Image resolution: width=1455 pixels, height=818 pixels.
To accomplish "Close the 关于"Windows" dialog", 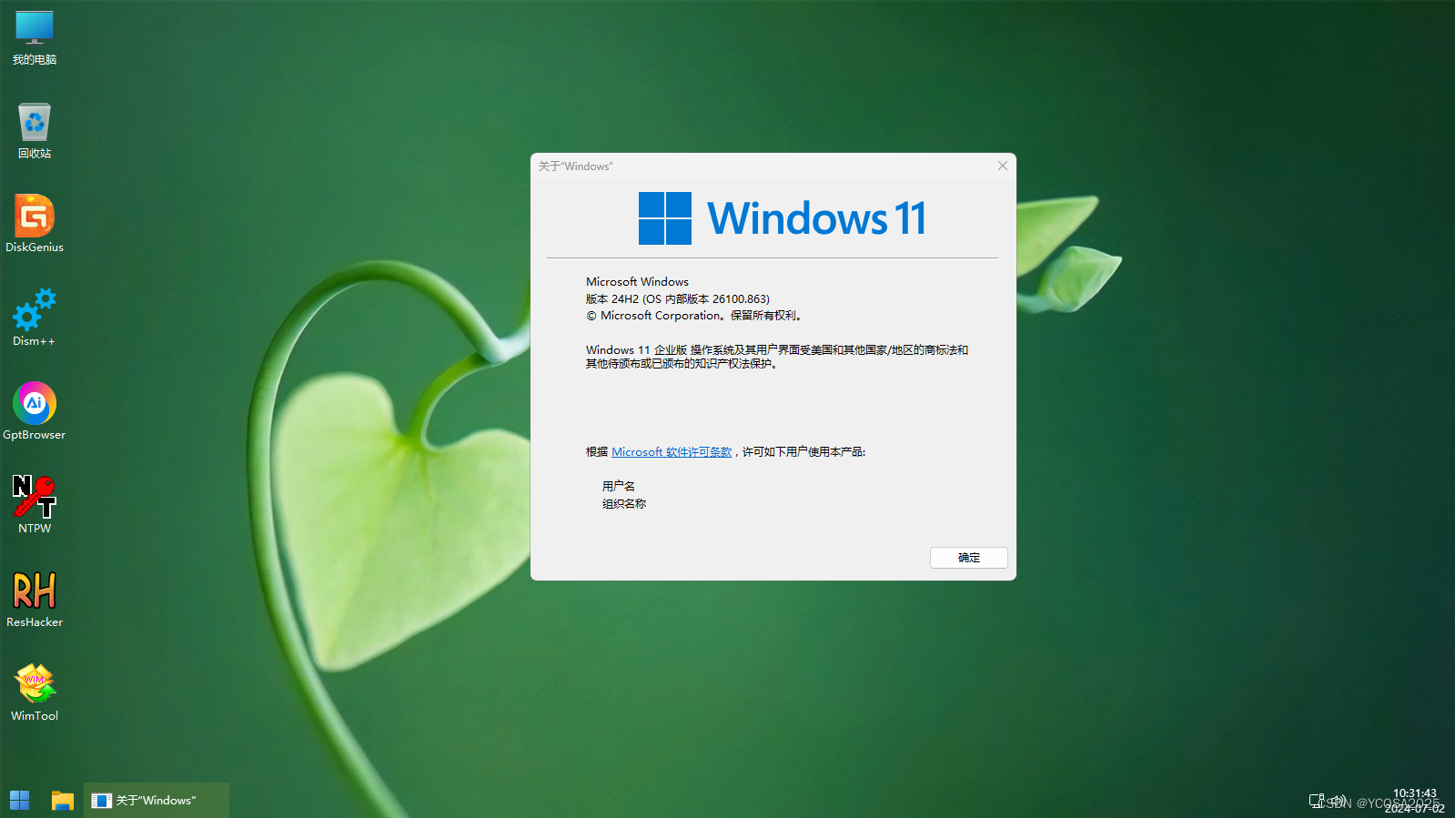I will (x=1002, y=166).
